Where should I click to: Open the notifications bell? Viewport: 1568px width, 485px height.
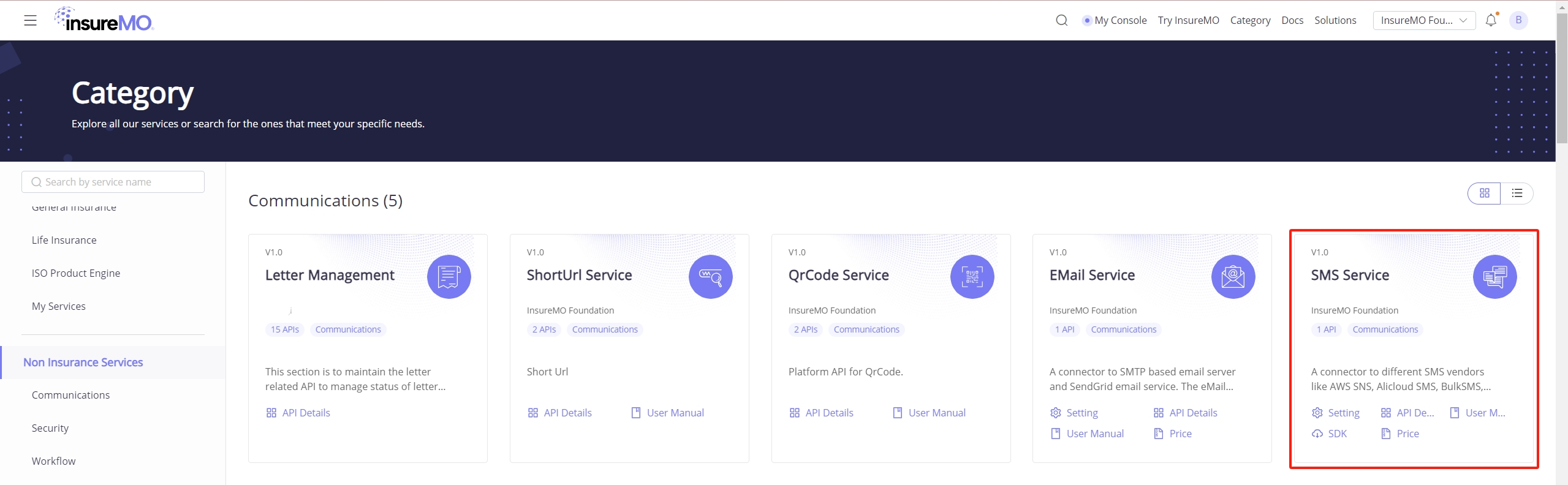coord(1491,20)
